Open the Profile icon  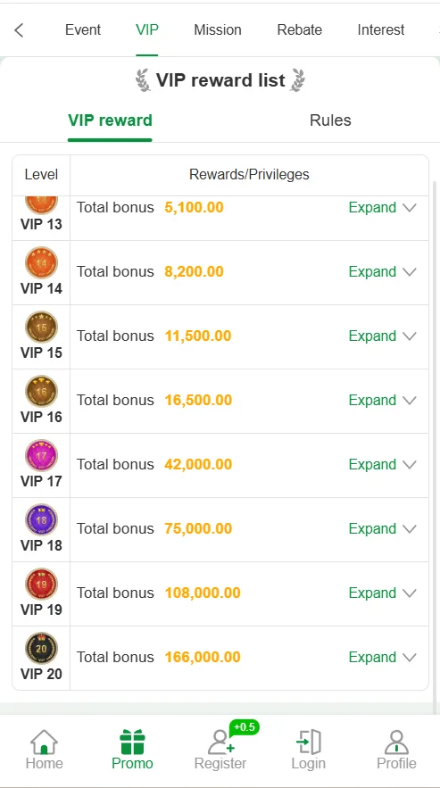(x=396, y=742)
